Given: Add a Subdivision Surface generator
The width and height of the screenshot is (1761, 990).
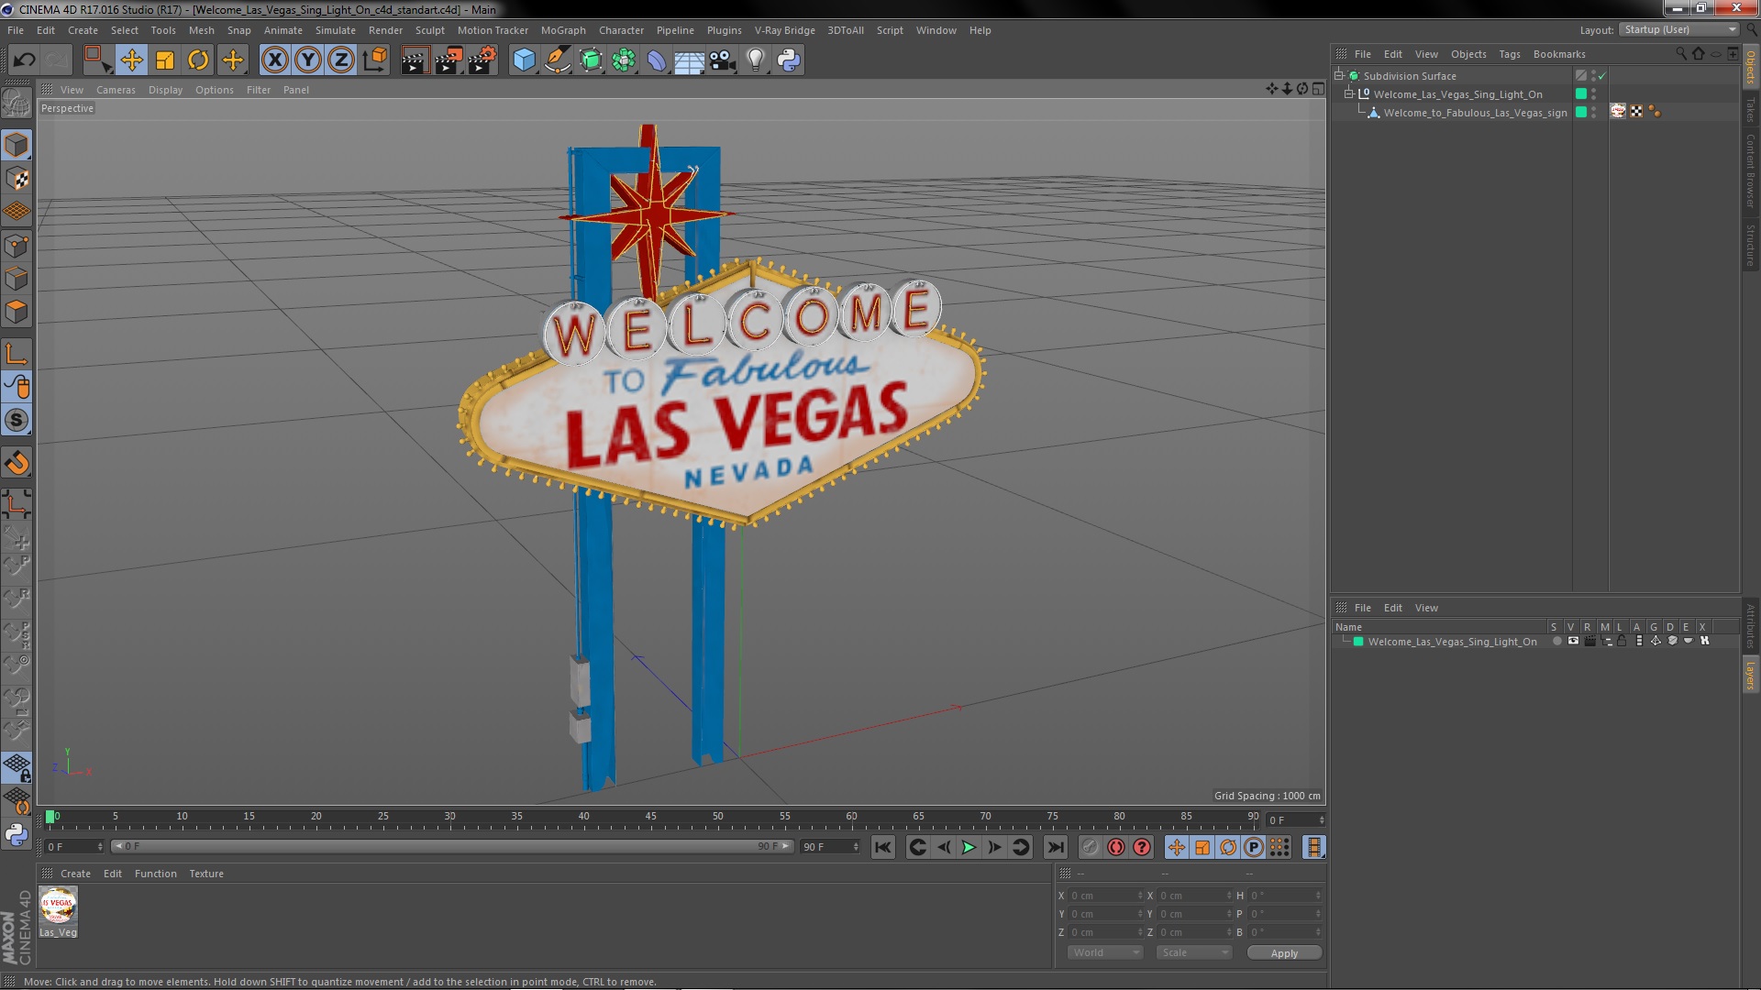Looking at the screenshot, I should point(591,60).
